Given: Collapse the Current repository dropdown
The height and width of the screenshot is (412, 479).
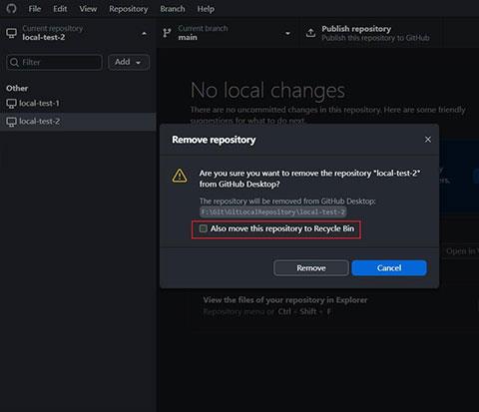Looking at the screenshot, I should [78, 33].
